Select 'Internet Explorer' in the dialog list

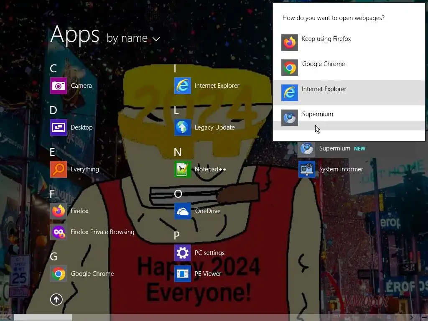pos(349,93)
